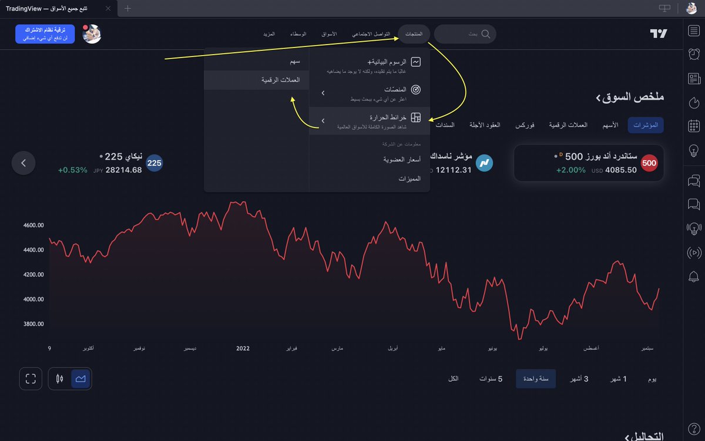
Task: Go to previous index card with arrow button
Action: pyautogui.click(x=23, y=163)
